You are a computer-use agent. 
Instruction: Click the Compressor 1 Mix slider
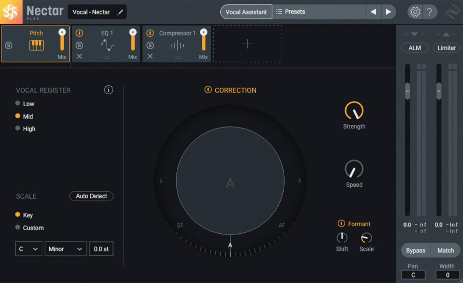(203, 40)
